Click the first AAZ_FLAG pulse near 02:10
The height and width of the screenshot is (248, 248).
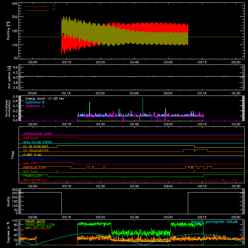[57, 172]
